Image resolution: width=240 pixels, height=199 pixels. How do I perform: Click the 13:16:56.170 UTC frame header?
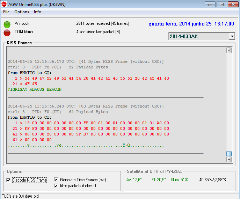(x=86, y=61)
